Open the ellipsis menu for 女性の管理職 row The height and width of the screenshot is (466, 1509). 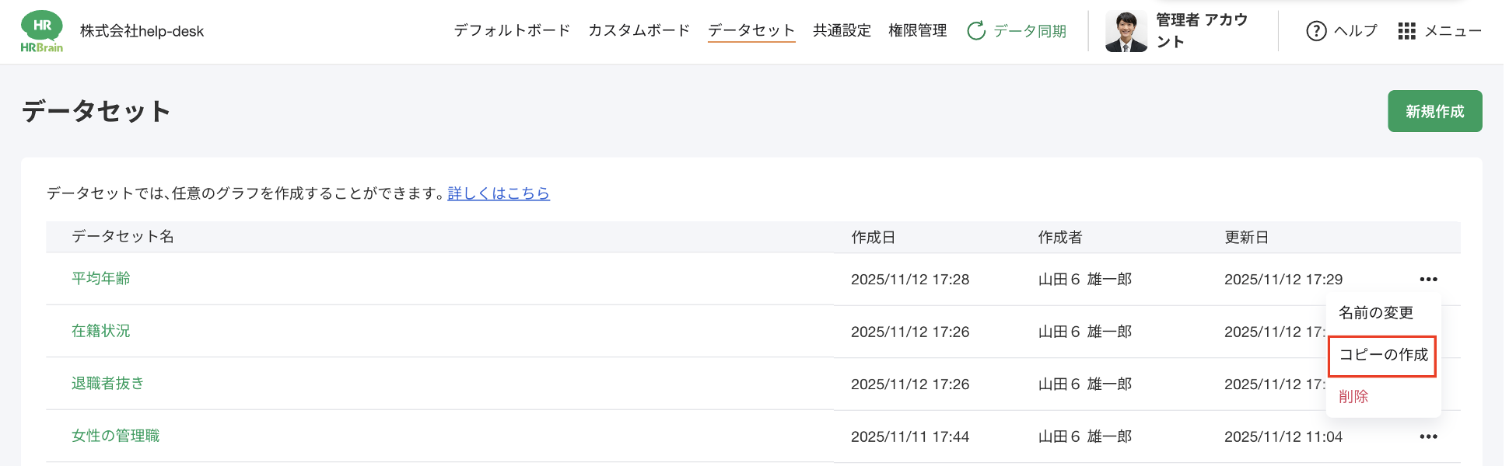(x=1428, y=436)
